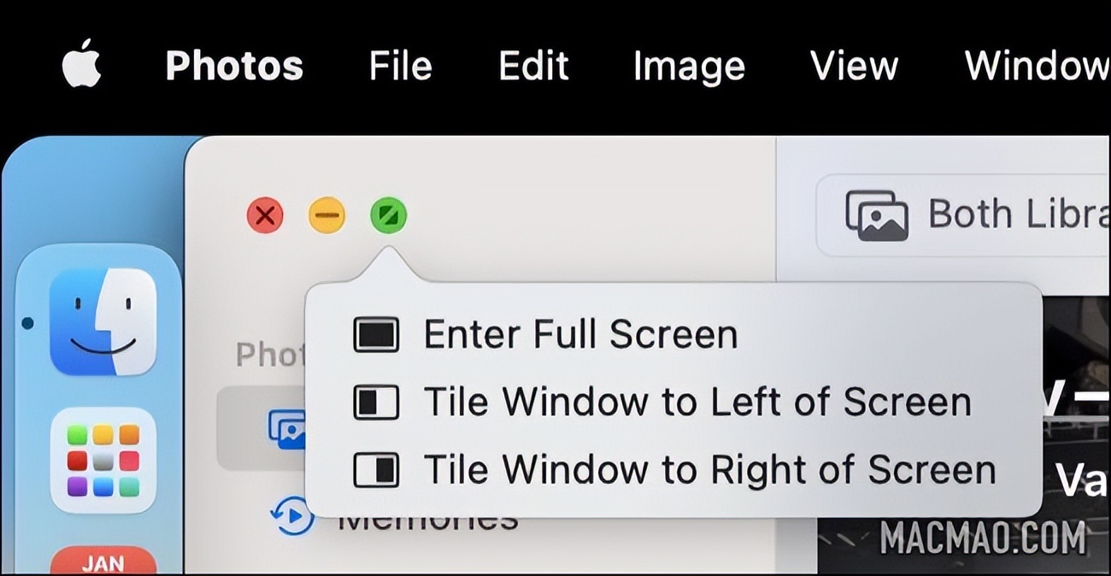Open the Window menu in menu bar
This screenshot has width=1111, height=576.
1036,66
